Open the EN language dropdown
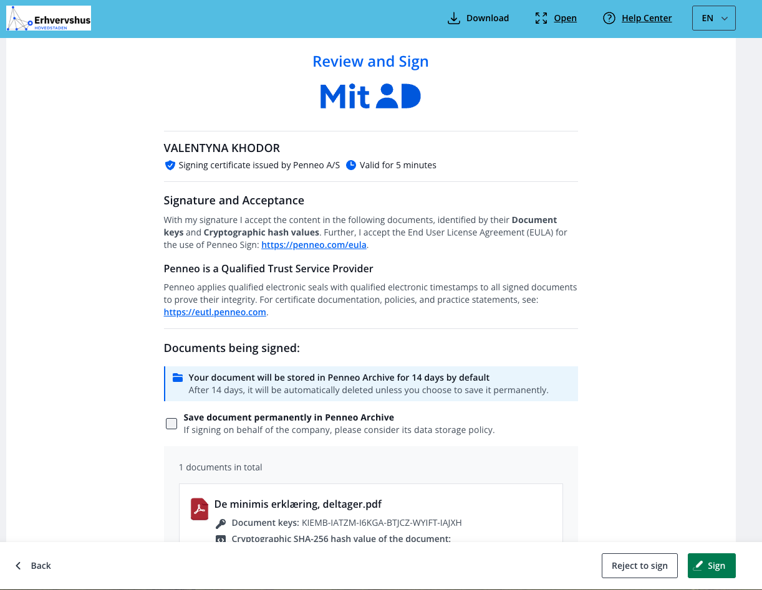 [714, 18]
